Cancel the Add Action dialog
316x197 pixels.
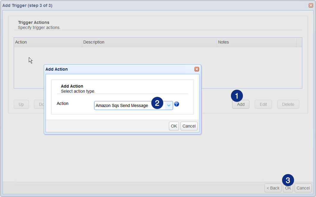(189, 126)
